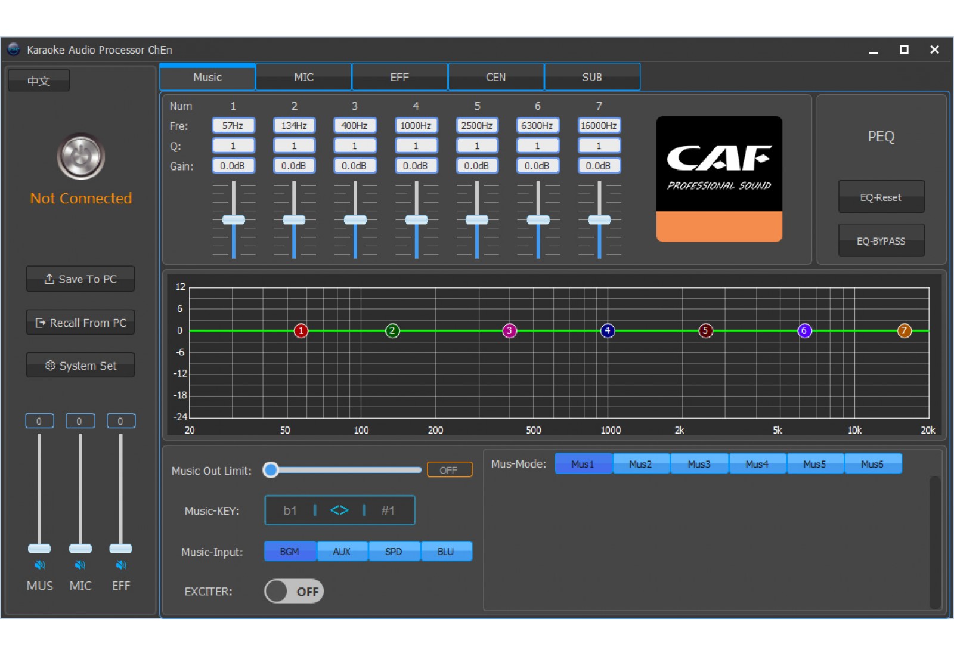The width and height of the screenshot is (954, 656).
Task: Click the Save To PC button
Action: [80, 279]
